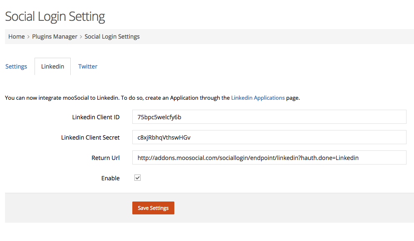Click the Return Url label
The width and height of the screenshot is (414, 241).
[x=105, y=157]
